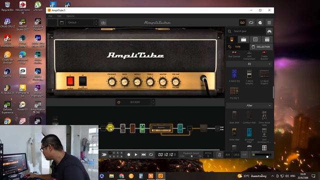Click the gear browser scrollbar
The height and width of the screenshot is (180, 320).
click(x=273, y=92)
